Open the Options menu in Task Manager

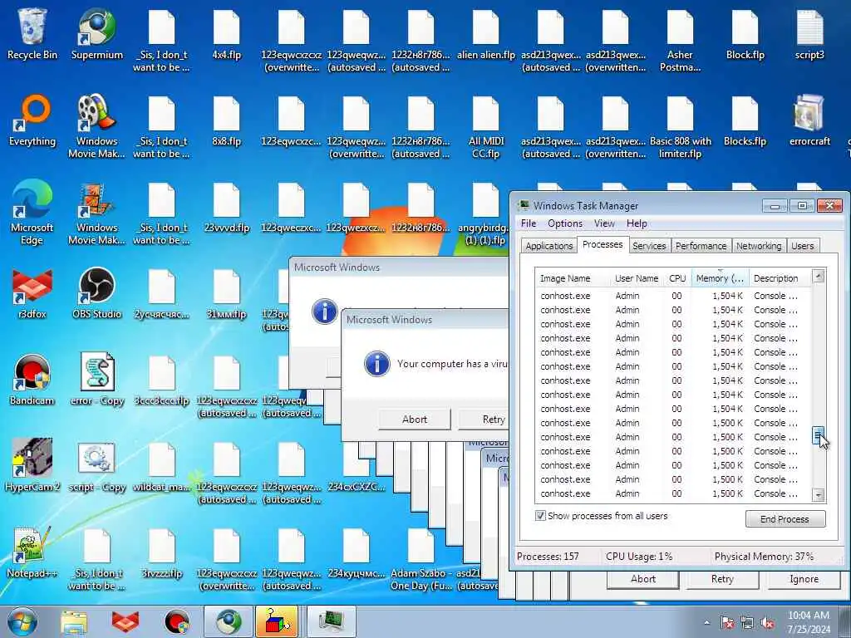[564, 223]
